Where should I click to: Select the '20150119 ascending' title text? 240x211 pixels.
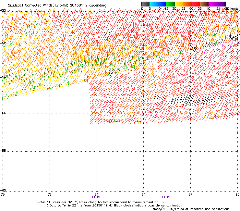(x=88, y=6)
